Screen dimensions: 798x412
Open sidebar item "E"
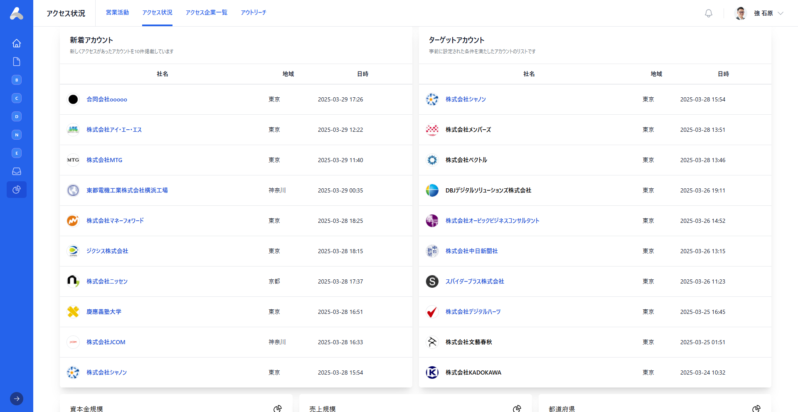(16, 153)
